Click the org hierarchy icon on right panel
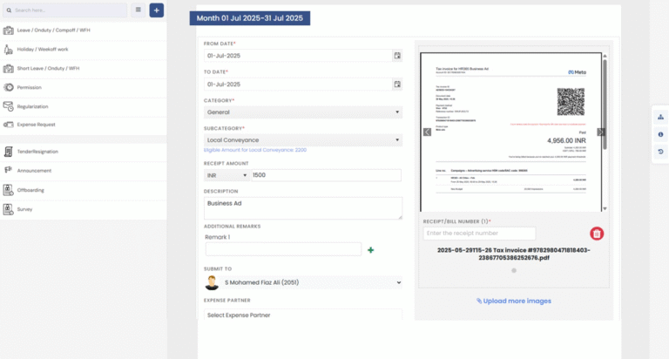669x359 pixels. pyautogui.click(x=660, y=117)
